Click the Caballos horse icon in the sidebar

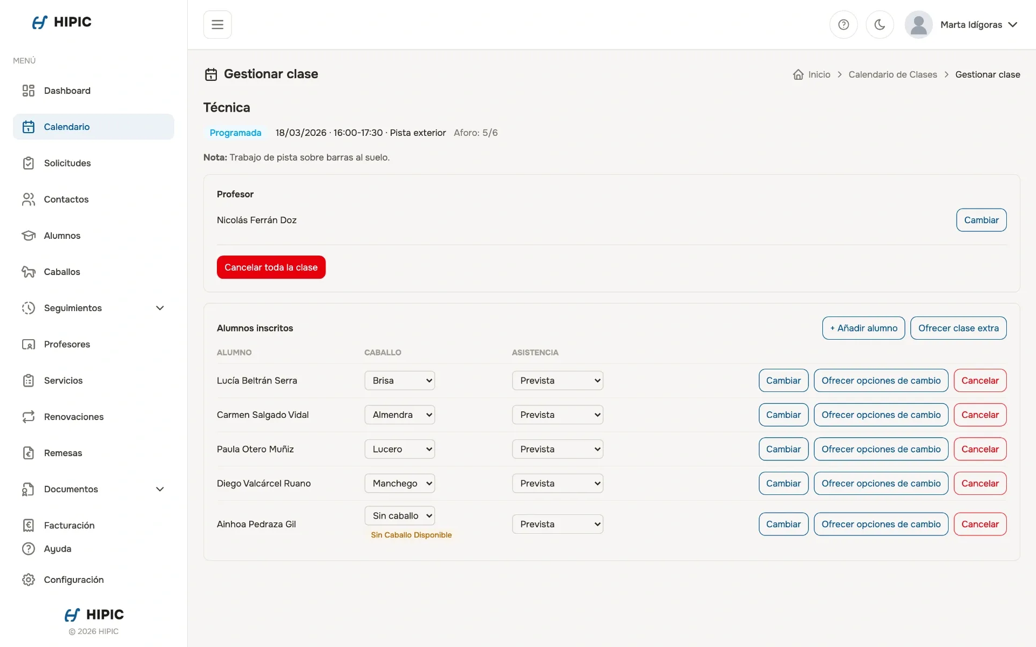point(29,272)
